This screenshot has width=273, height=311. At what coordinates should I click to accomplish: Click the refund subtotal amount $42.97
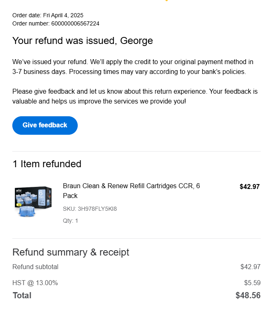(x=250, y=267)
